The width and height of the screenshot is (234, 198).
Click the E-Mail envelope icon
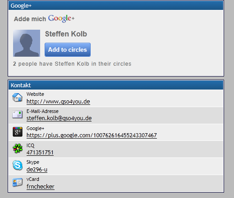point(17,115)
